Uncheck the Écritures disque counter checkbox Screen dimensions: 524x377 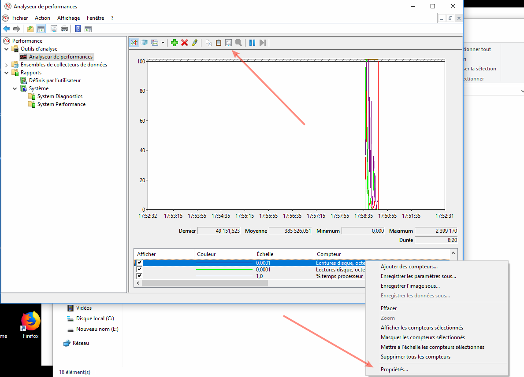[140, 263]
